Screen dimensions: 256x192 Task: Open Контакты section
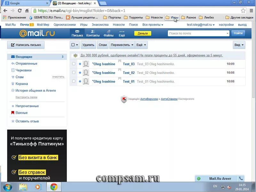(x=93, y=33)
